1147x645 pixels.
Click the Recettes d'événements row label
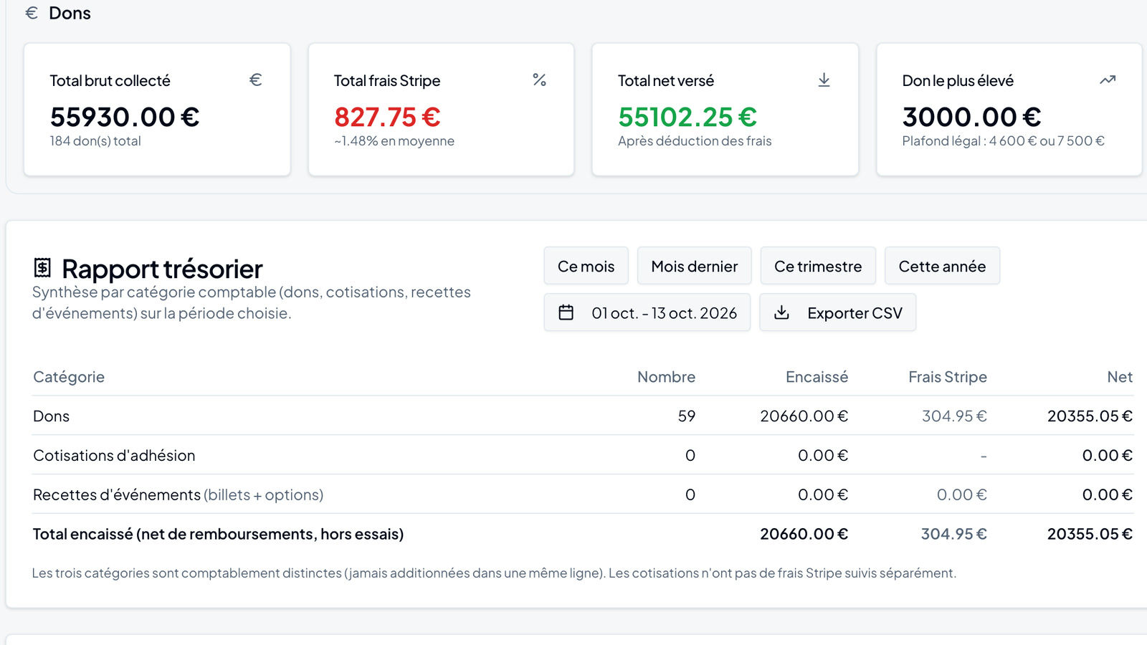click(x=178, y=495)
